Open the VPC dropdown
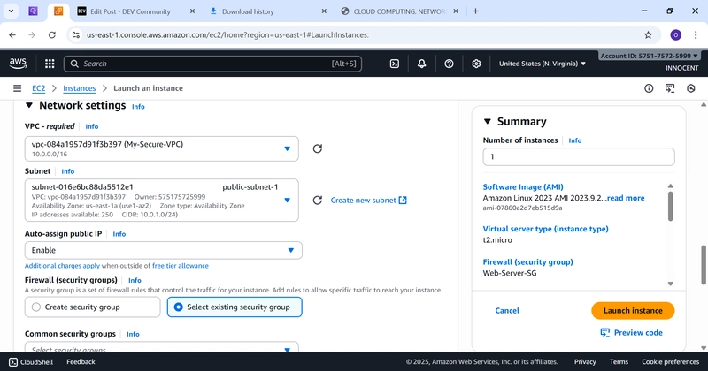 [x=162, y=148]
